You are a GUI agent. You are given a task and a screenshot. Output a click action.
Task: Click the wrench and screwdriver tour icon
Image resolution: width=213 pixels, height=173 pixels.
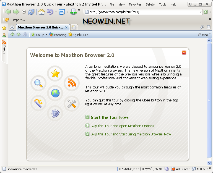click(72, 104)
